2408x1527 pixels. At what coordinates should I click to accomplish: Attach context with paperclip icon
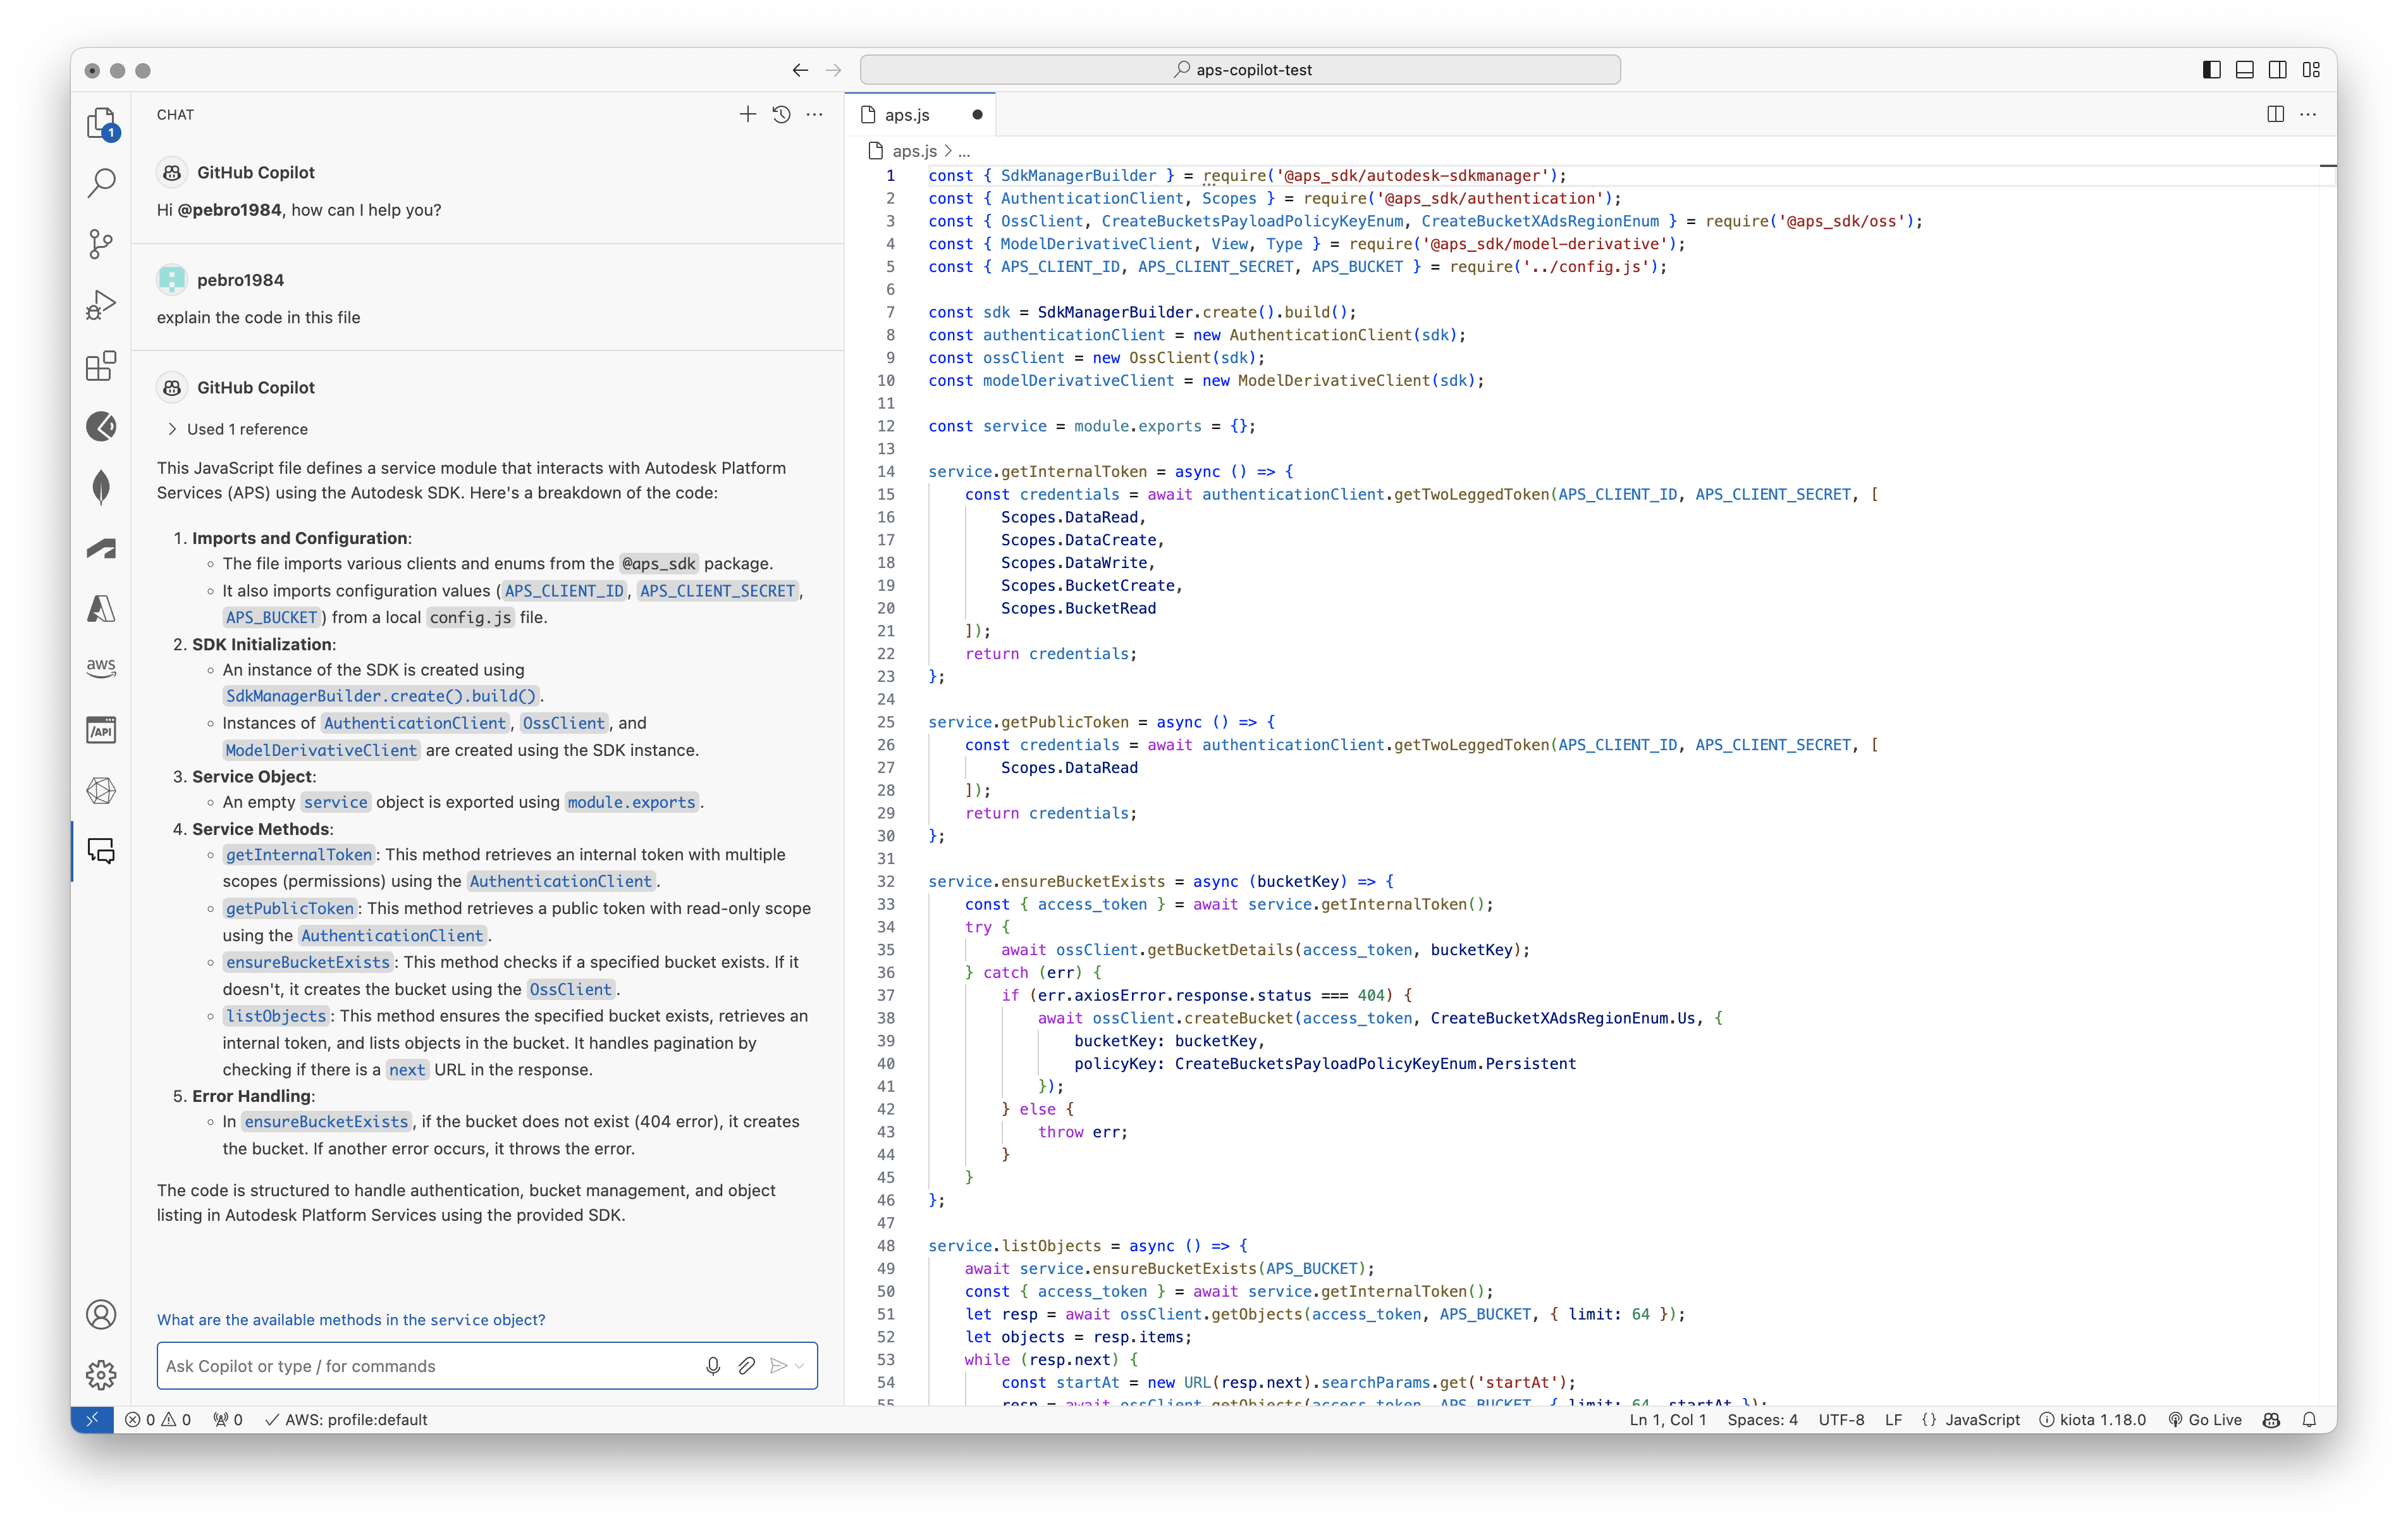(x=746, y=1366)
